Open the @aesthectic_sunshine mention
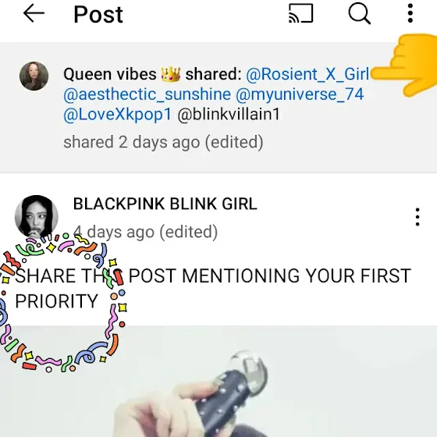The height and width of the screenshot is (437, 437). click(147, 94)
